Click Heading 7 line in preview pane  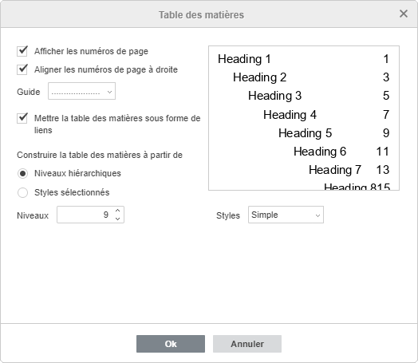tap(335, 170)
